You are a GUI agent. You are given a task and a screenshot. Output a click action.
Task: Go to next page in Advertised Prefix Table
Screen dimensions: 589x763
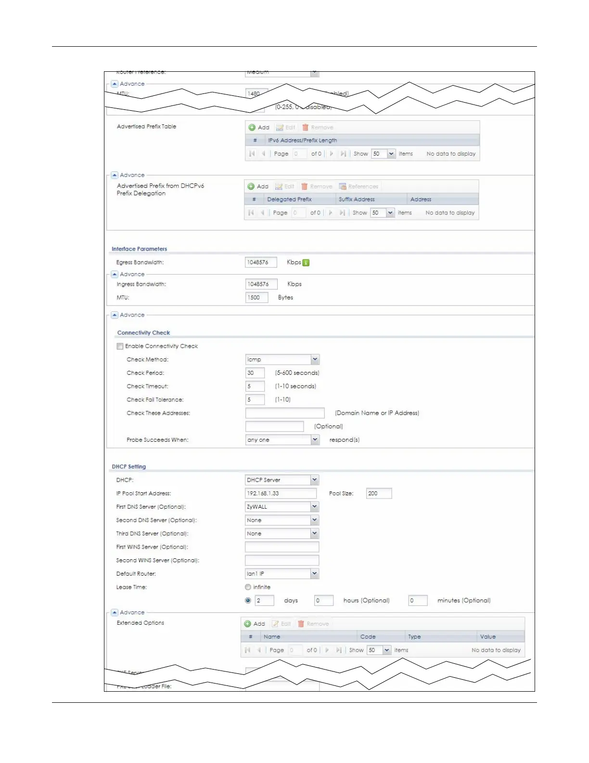pos(332,154)
